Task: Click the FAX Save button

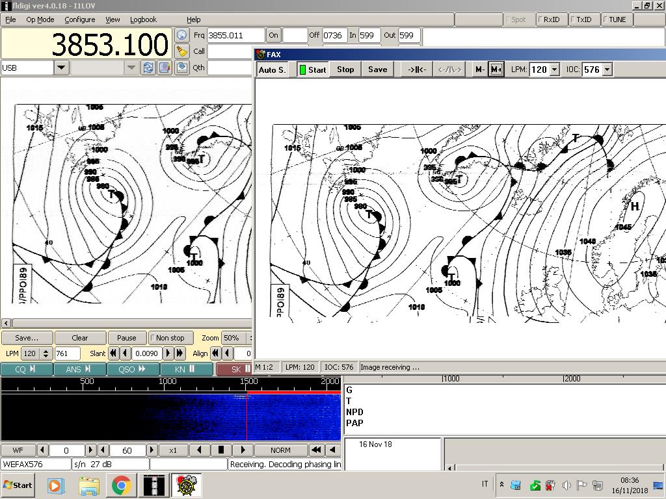Action: coord(378,70)
